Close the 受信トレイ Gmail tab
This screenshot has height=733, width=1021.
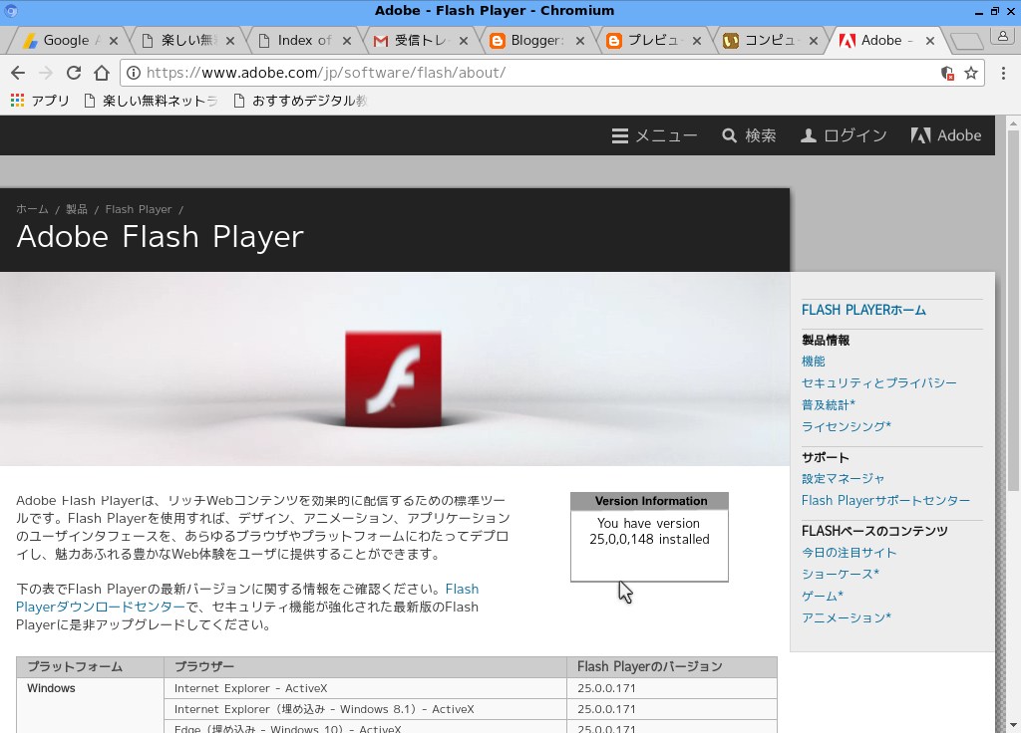(x=464, y=41)
